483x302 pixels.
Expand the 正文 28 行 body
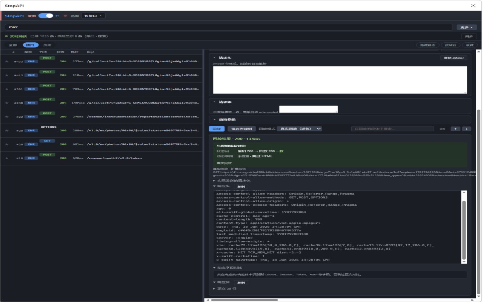tap(225, 289)
